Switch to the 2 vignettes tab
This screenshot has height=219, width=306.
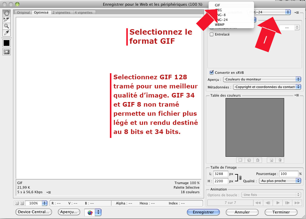61,12
